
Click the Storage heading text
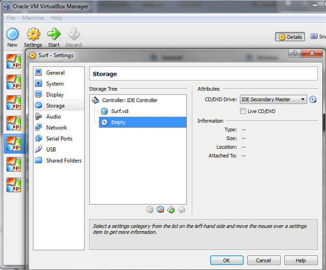105,74
